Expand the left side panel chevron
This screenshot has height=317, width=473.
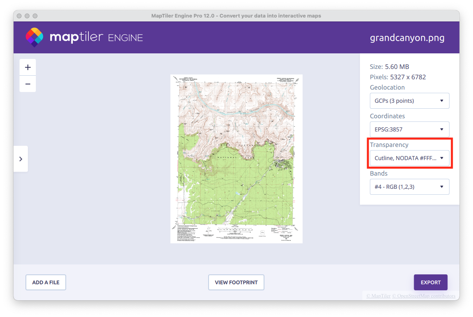point(21,159)
